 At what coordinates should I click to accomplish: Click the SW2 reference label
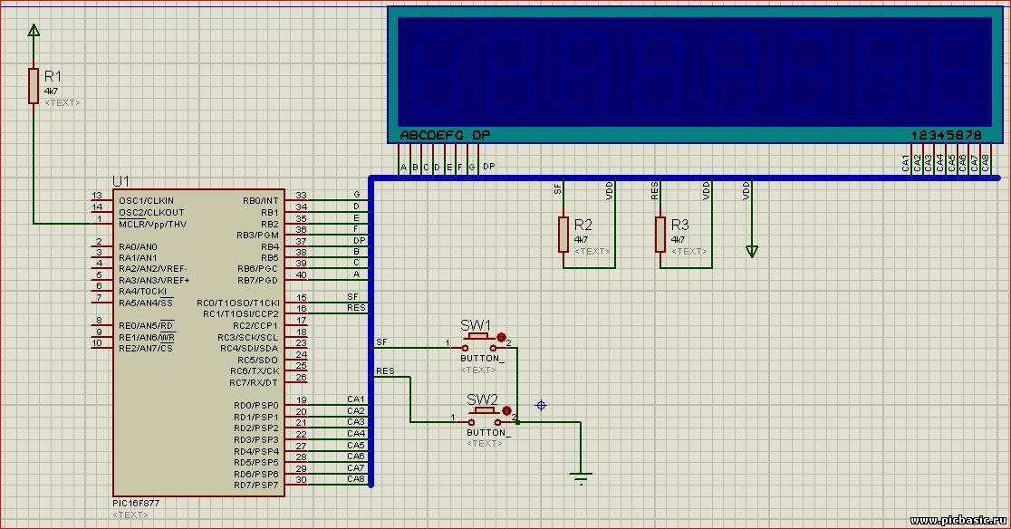point(482,399)
